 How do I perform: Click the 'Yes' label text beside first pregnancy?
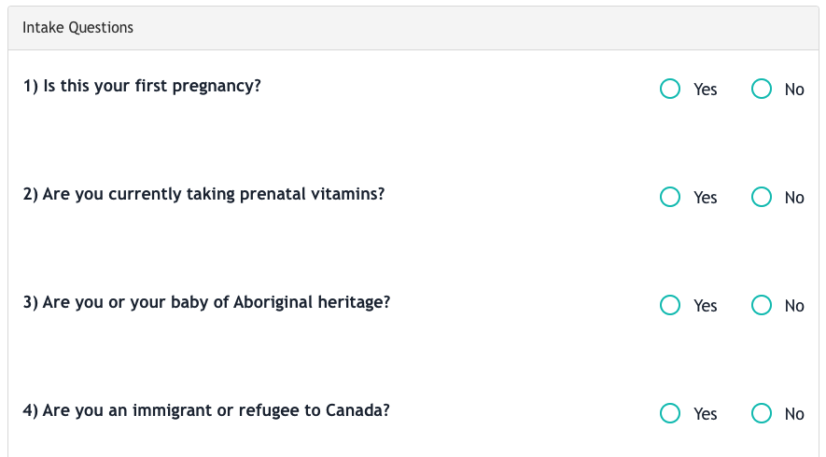click(706, 90)
